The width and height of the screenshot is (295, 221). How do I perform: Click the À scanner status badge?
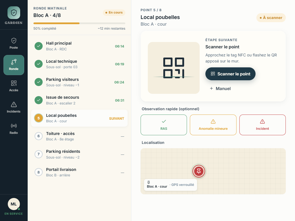(x=271, y=18)
